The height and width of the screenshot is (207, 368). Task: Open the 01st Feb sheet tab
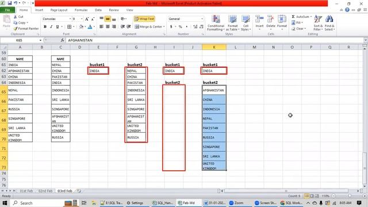26,191
